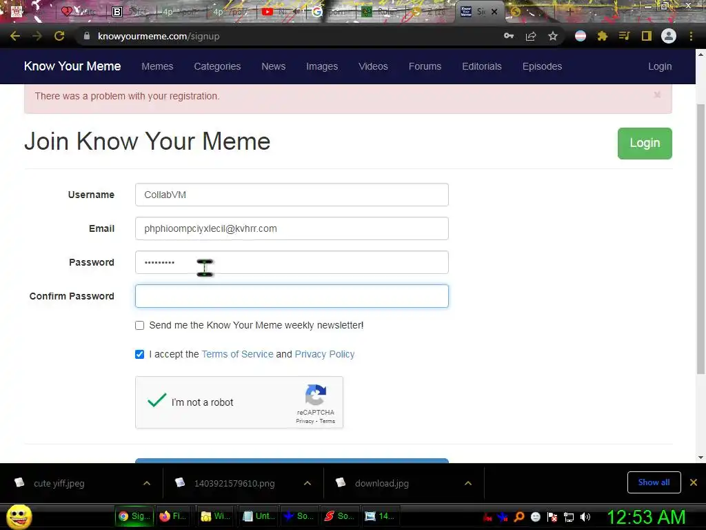Open the Videos nav item
Screen dimensions: 706x530
373,66
